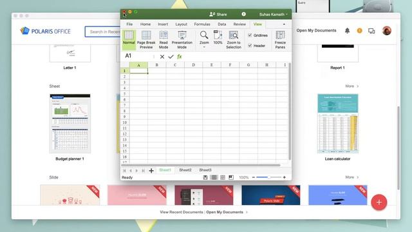Switch to Review ribbon tab
The height and width of the screenshot is (232, 412).
239,24
